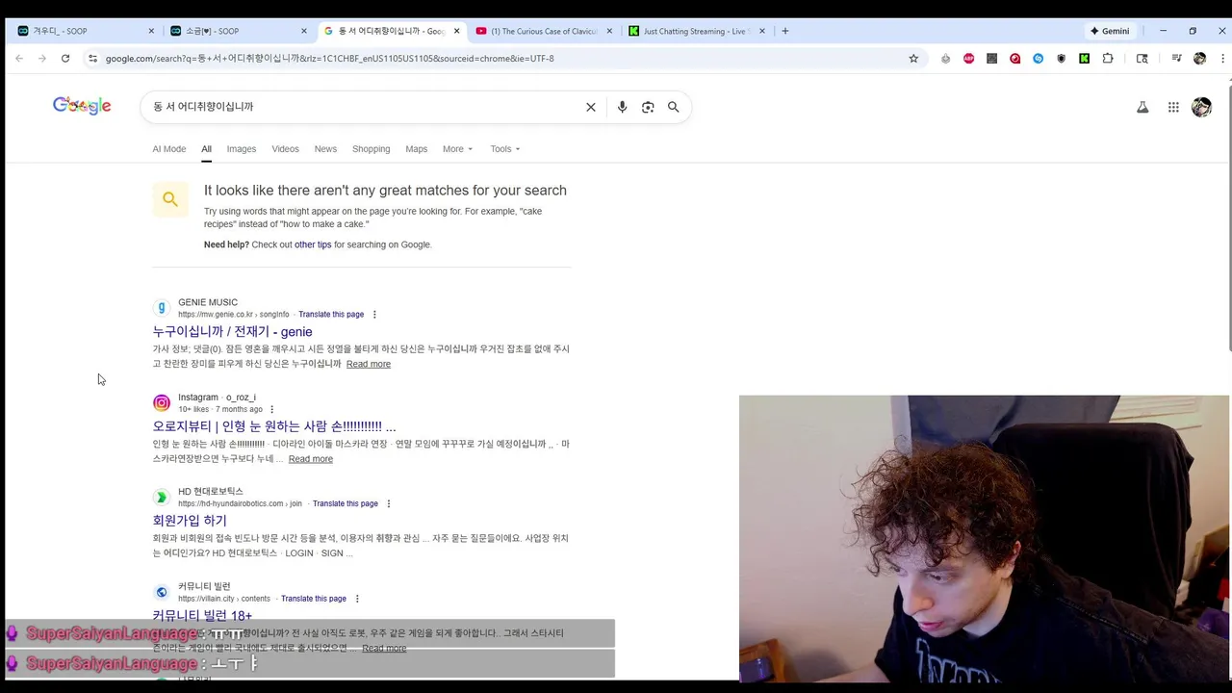Open the 회원가입 하기 result

190,521
